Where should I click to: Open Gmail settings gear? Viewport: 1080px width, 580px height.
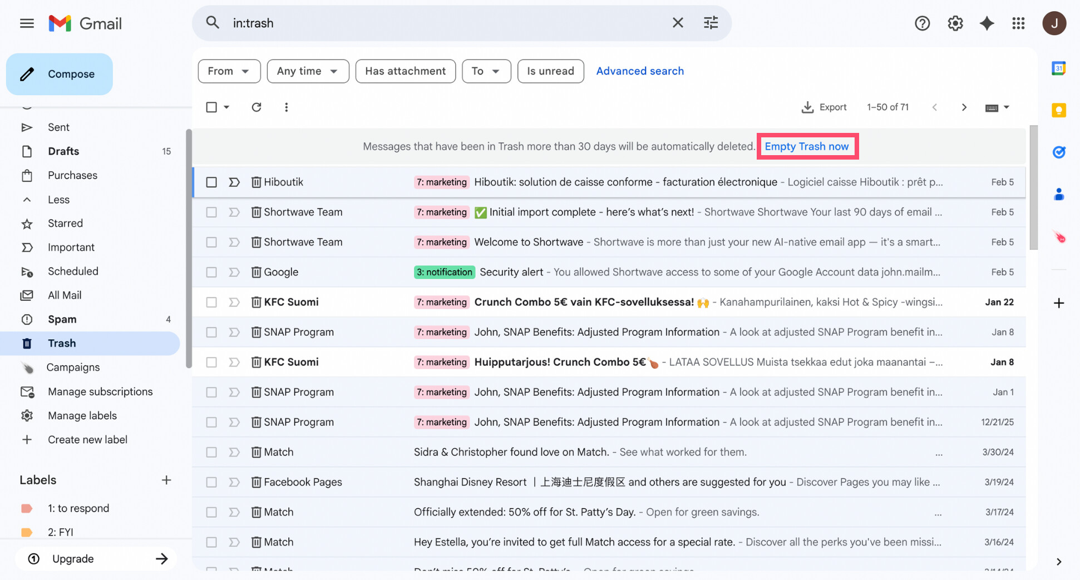pos(955,23)
